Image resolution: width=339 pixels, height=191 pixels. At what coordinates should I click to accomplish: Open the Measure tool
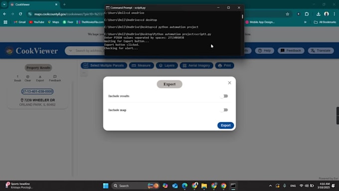coord(142,65)
